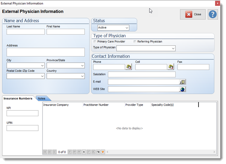Click the Practitioner Number column header
Screen dimensions: 226x164
tap(104, 105)
